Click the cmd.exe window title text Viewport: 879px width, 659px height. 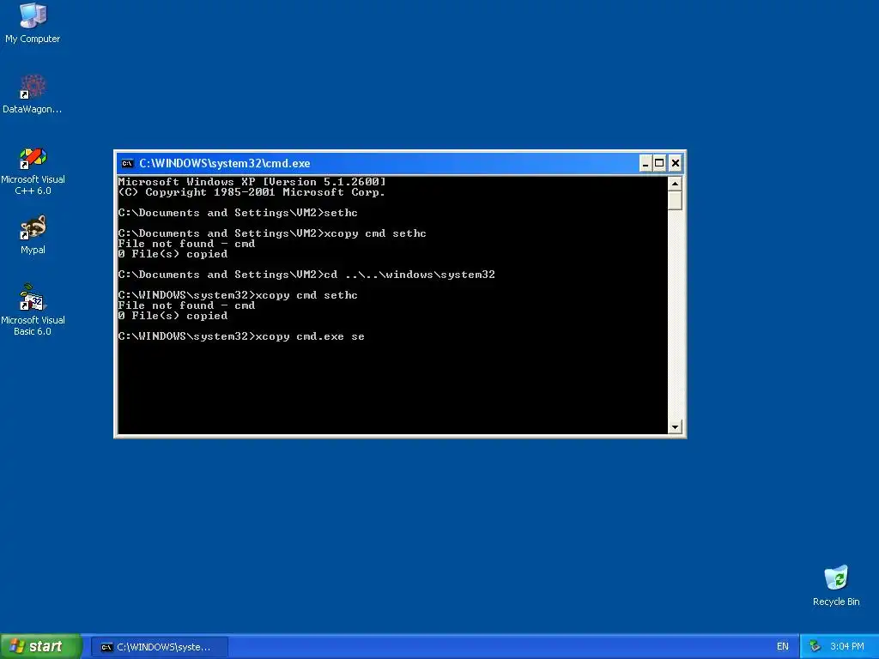click(224, 164)
